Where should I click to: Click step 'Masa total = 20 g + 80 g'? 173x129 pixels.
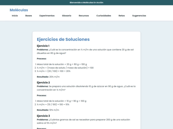(62, 64)
